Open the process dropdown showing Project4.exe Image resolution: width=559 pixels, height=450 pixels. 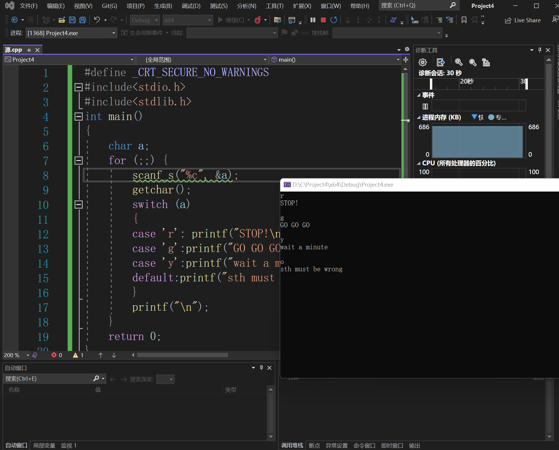pyautogui.click(x=71, y=33)
